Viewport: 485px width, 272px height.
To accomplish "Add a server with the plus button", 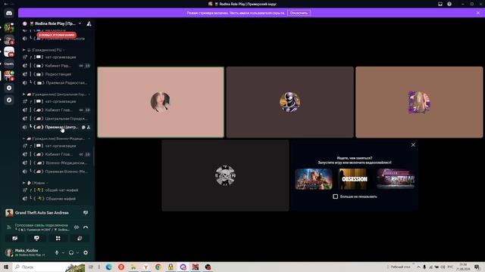I will pyautogui.click(x=9, y=88).
